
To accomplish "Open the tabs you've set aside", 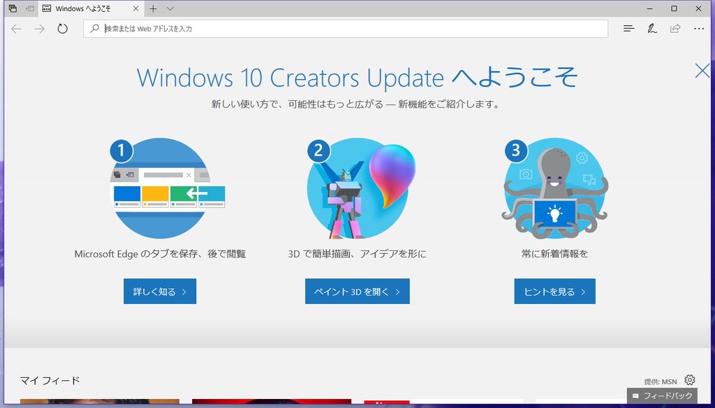I will [13, 8].
